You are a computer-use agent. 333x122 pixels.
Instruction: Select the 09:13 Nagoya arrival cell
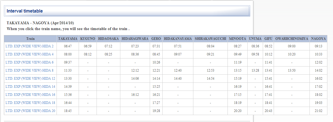pyautogui.click(x=318, y=46)
